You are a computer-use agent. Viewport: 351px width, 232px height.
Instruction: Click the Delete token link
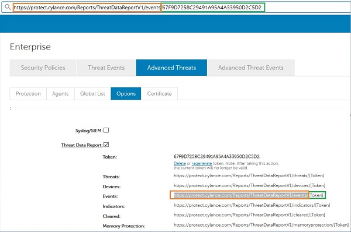pos(180,163)
